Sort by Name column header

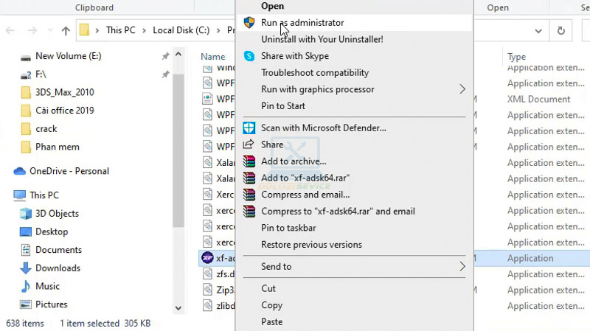coord(213,57)
